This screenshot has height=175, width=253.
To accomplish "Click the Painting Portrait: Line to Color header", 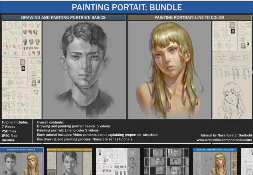I will click(189, 18).
